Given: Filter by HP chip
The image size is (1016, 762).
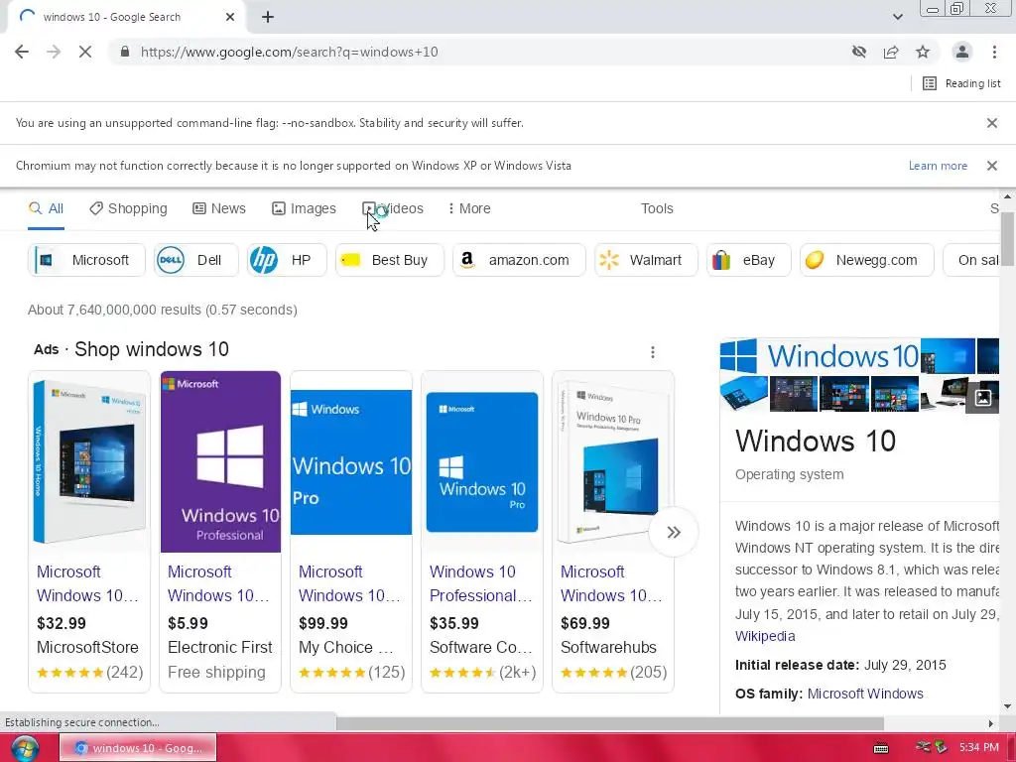Looking at the screenshot, I should coord(287,261).
